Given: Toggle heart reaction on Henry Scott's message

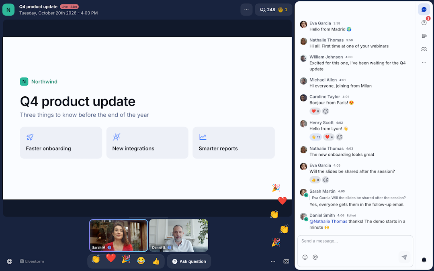Looking at the screenshot, I should click(329, 137).
